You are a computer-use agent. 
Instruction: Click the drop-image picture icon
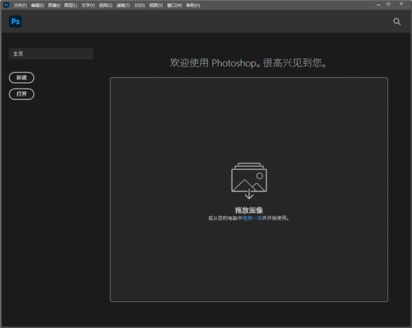coord(249,180)
